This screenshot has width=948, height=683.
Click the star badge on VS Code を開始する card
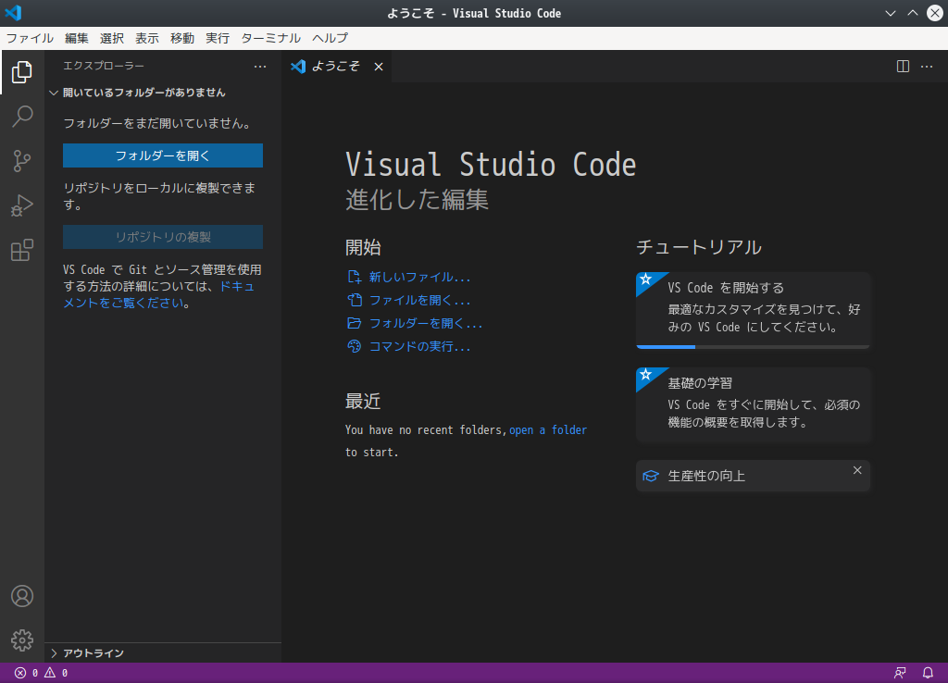(x=645, y=279)
